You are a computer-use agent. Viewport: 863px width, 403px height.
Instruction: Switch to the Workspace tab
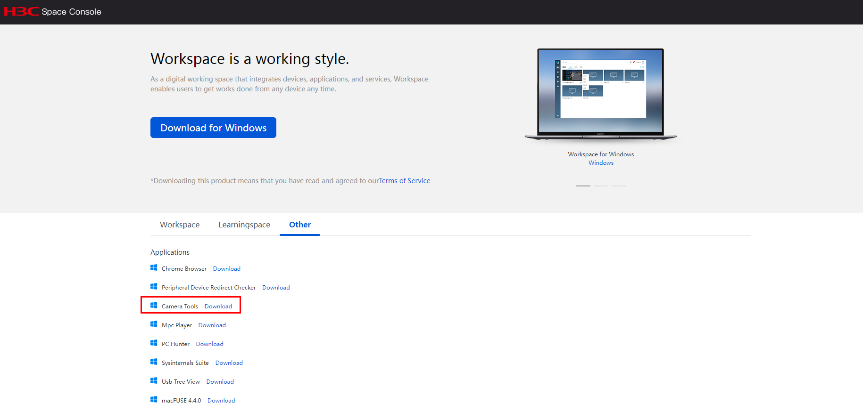tap(180, 225)
